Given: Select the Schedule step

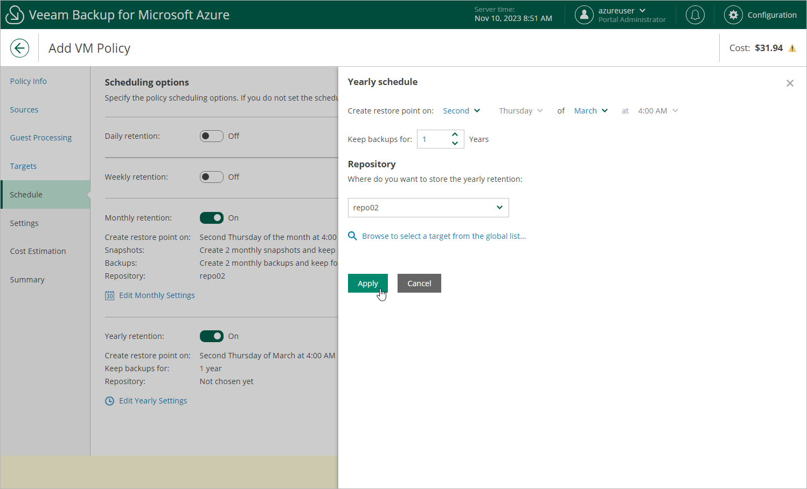Looking at the screenshot, I should (45, 194).
